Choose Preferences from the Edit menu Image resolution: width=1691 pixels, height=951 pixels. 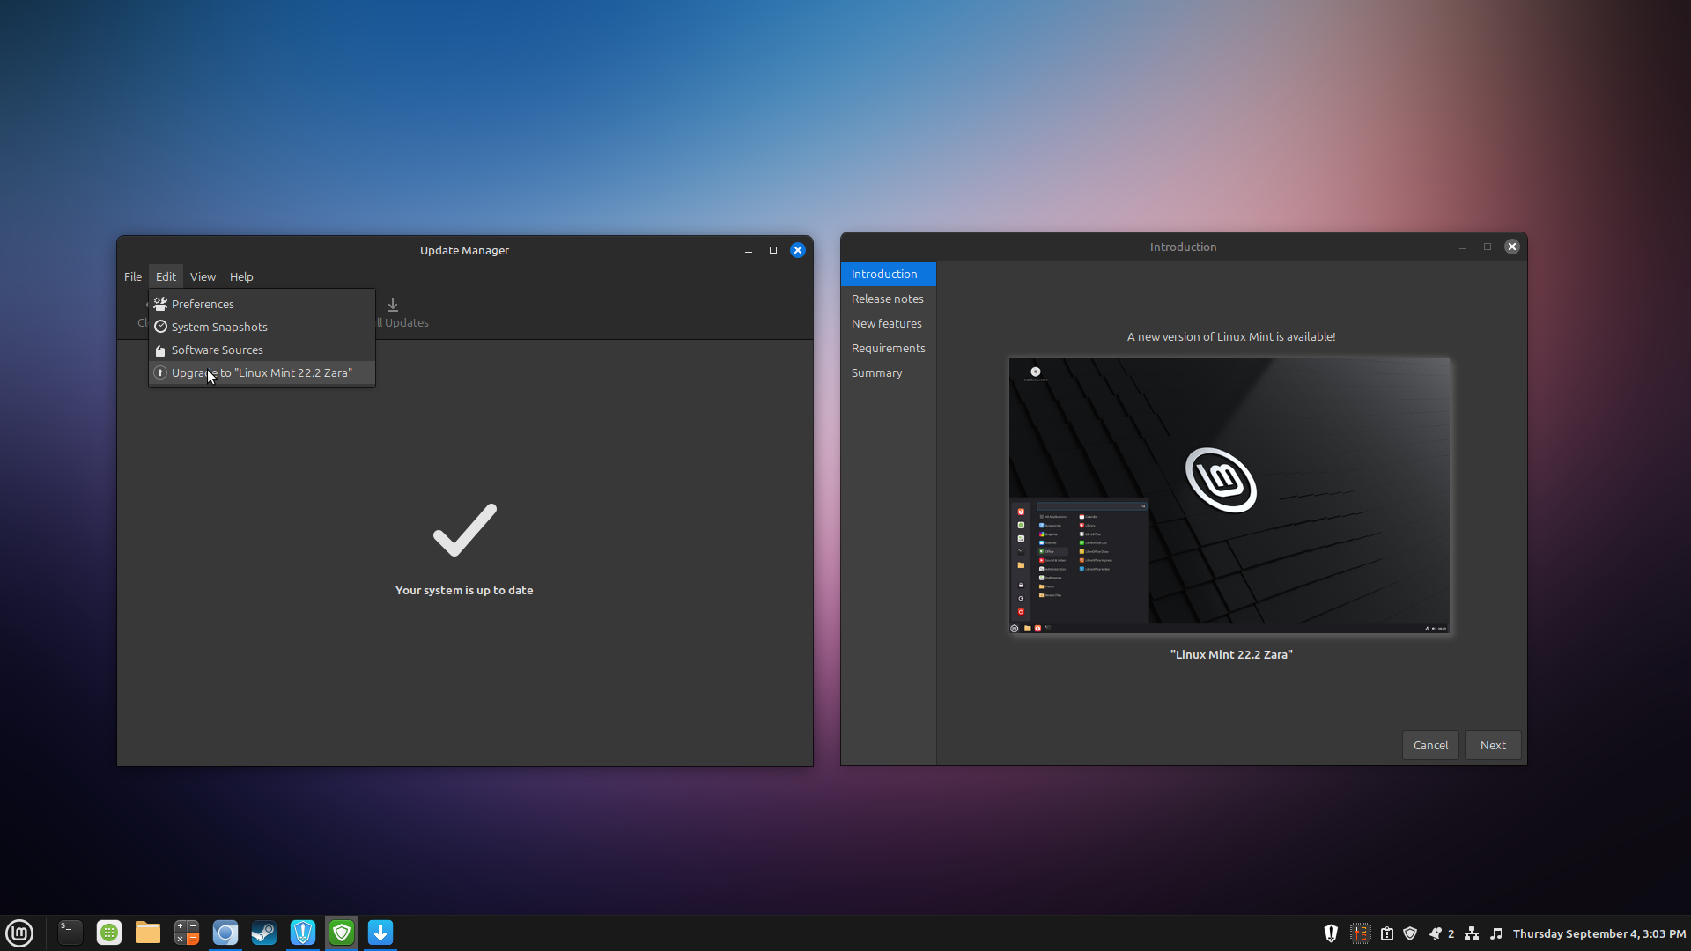coord(262,304)
